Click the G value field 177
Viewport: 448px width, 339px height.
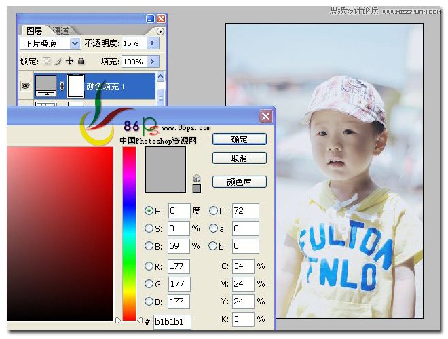click(x=179, y=284)
